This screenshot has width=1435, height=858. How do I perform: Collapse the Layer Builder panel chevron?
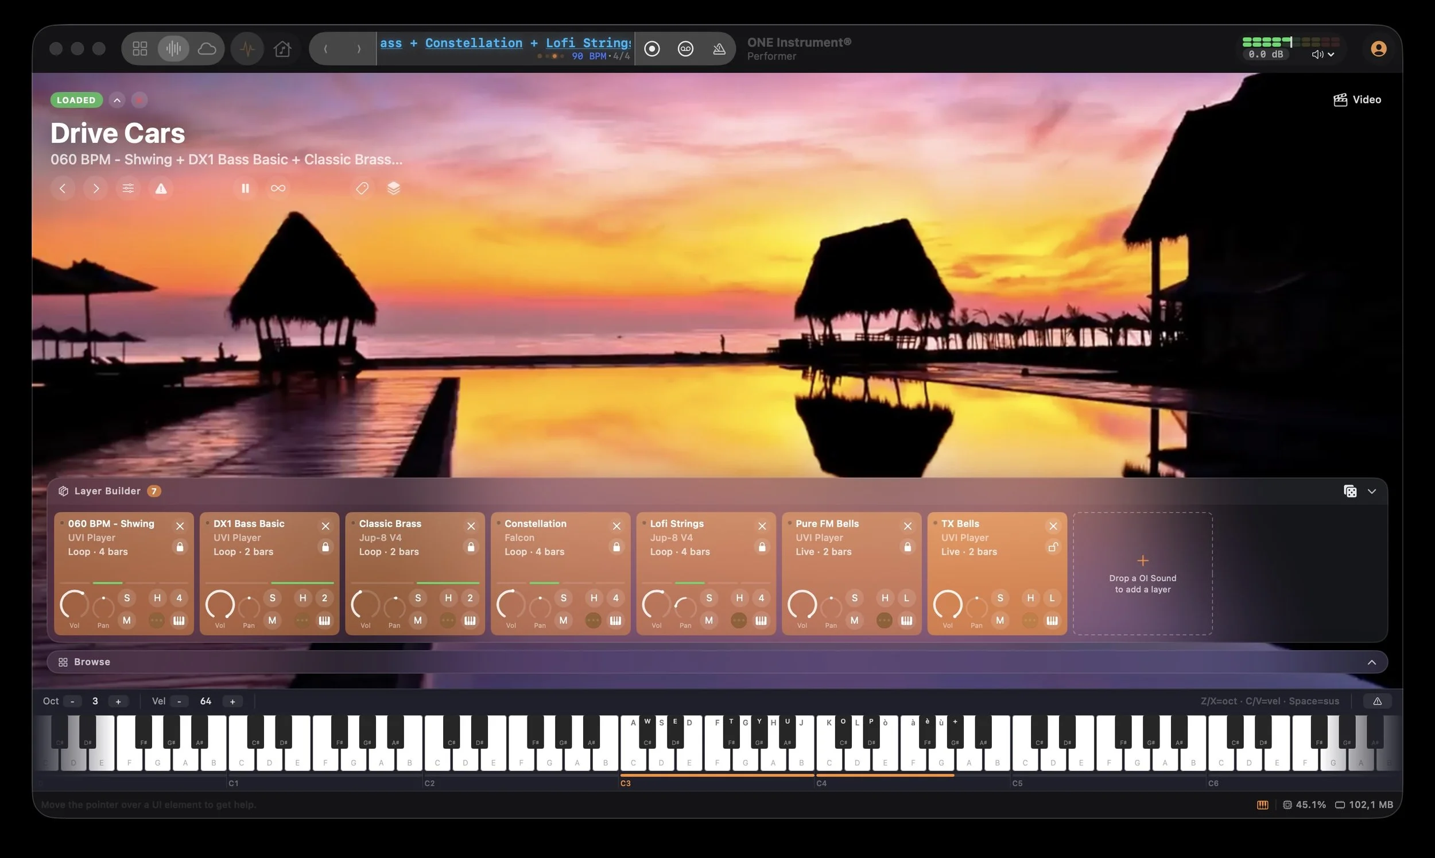click(x=1371, y=492)
